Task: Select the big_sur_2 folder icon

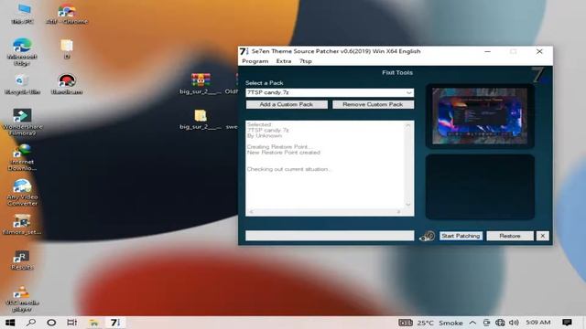Action: 201,120
